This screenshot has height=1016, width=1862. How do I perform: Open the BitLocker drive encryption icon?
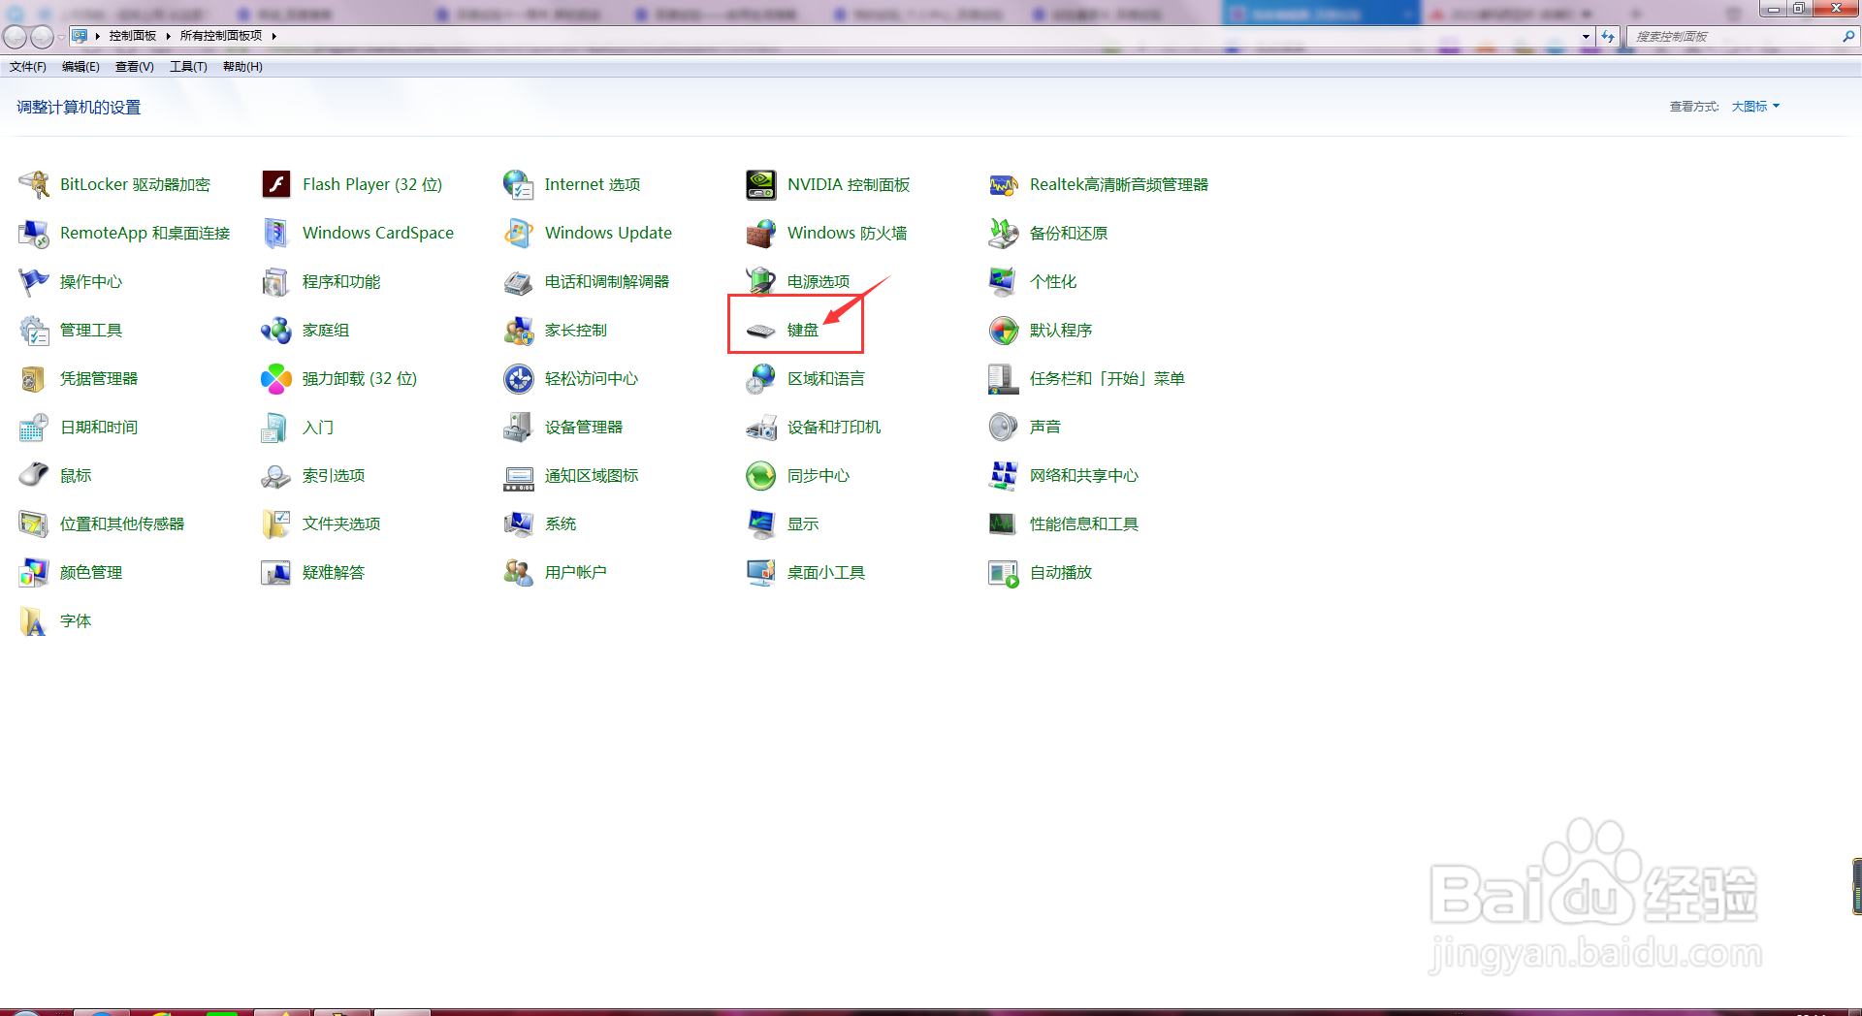pyautogui.click(x=34, y=184)
